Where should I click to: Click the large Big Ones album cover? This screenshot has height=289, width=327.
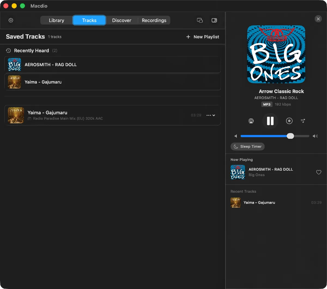click(276, 54)
